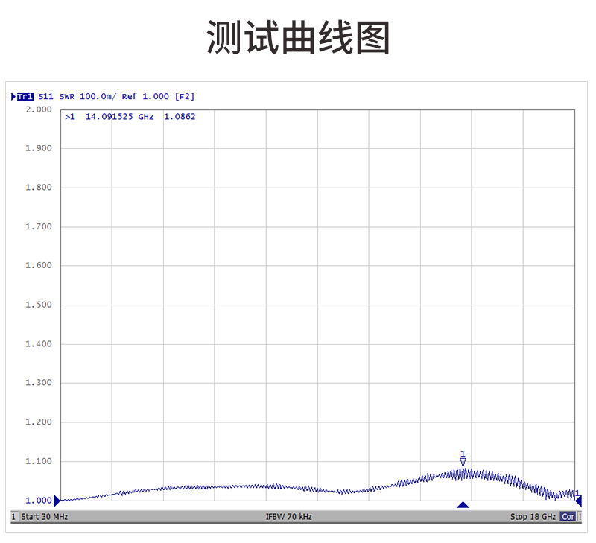Click the [F2] indicator in trace header
This screenshot has width=596, height=543.
(x=184, y=96)
